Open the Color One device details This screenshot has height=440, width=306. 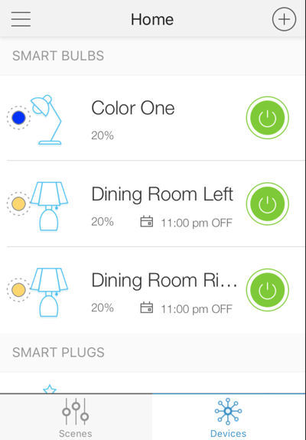tap(133, 108)
